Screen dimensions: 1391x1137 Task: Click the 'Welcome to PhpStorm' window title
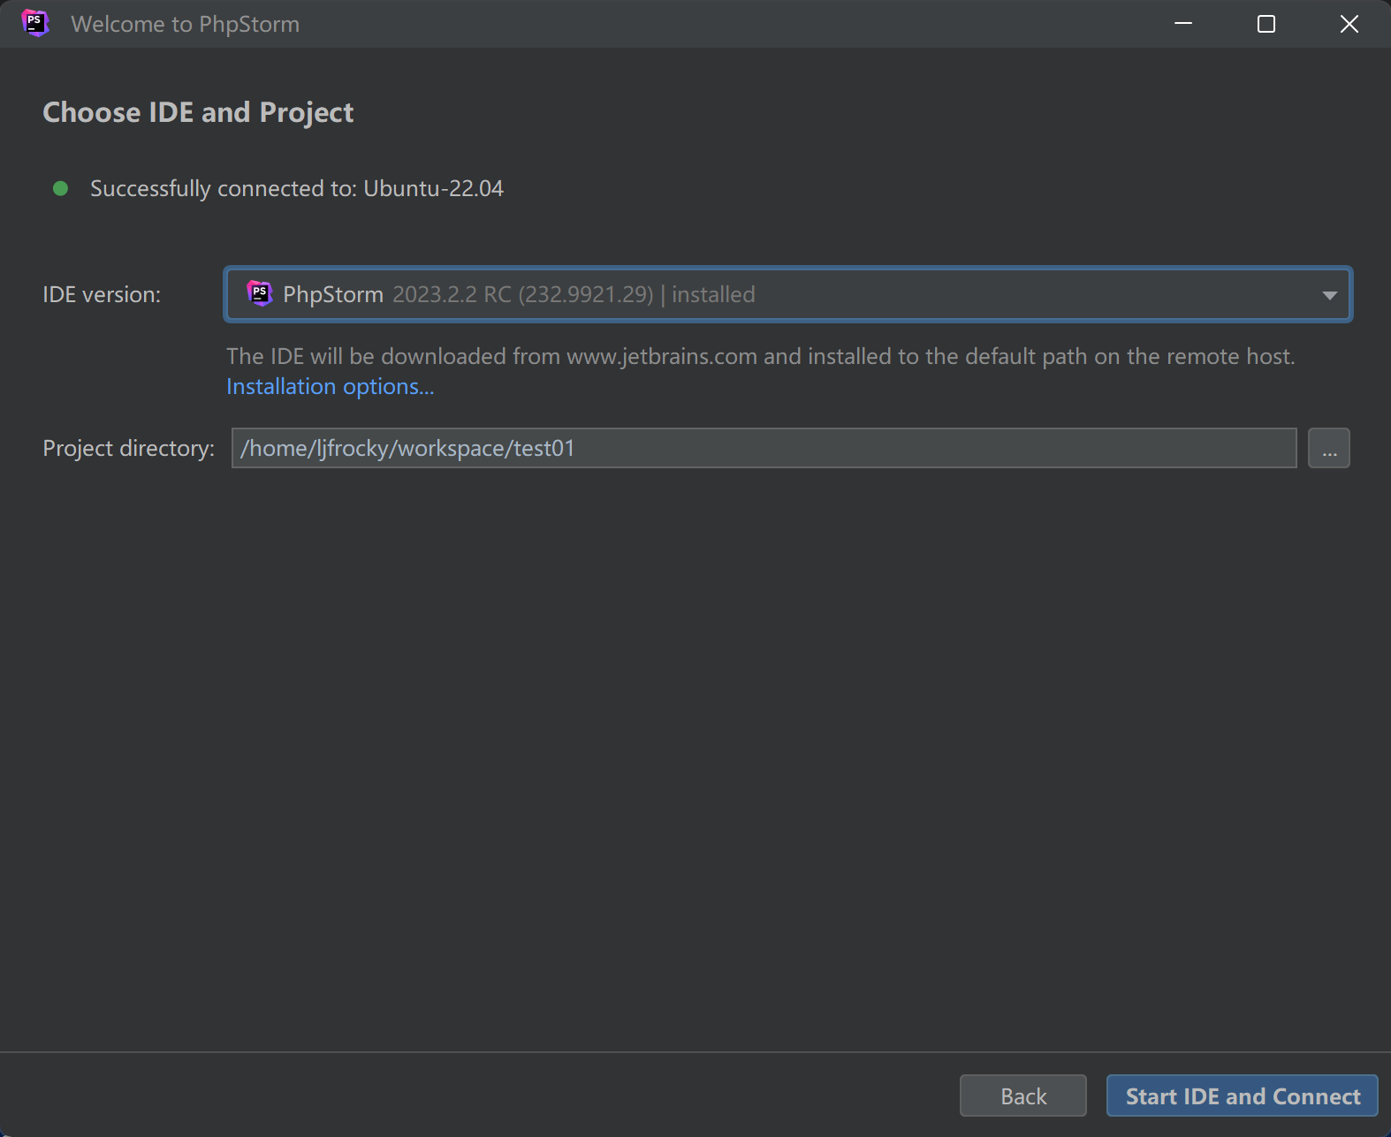coord(186,24)
